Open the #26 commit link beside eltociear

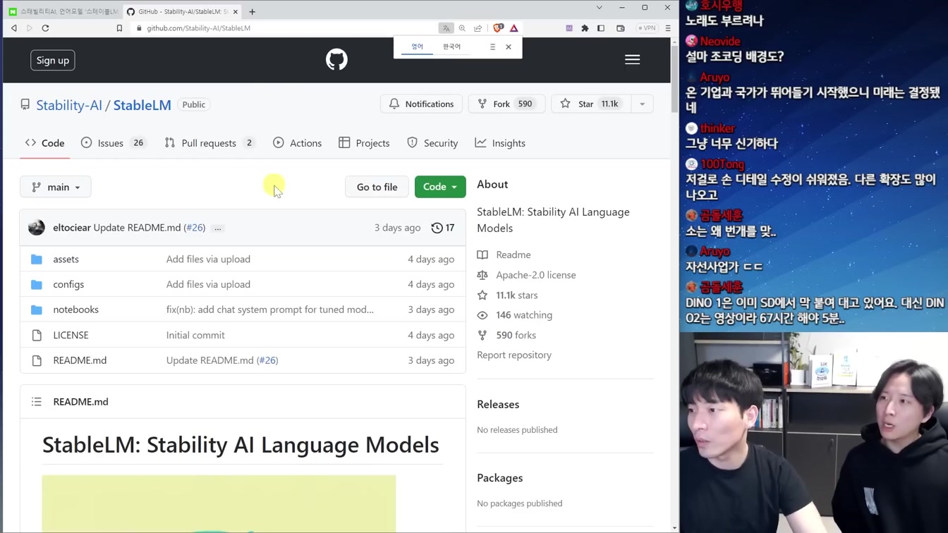pos(195,228)
